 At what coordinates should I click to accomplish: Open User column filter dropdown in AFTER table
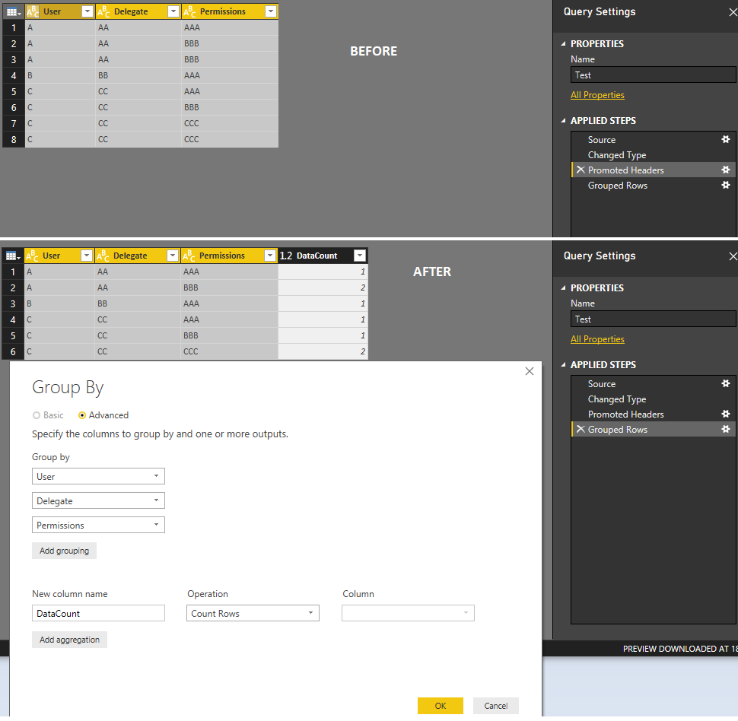click(86, 256)
